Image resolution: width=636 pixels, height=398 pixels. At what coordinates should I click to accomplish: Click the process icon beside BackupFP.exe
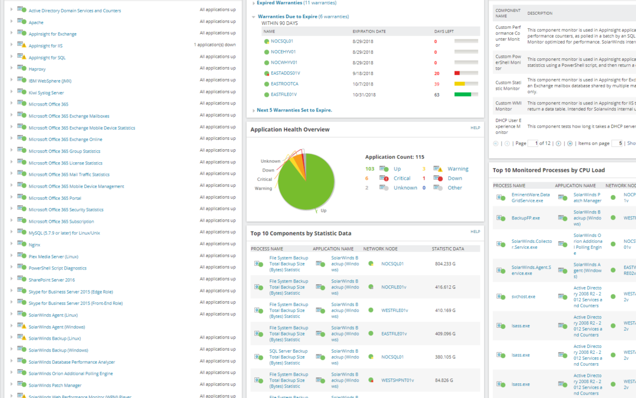click(501, 219)
